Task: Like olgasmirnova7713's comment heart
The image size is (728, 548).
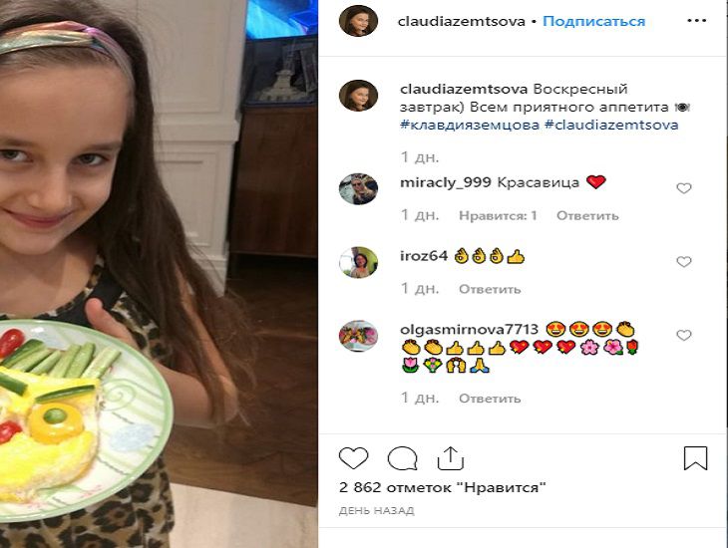Action: (x=684, y=335)
